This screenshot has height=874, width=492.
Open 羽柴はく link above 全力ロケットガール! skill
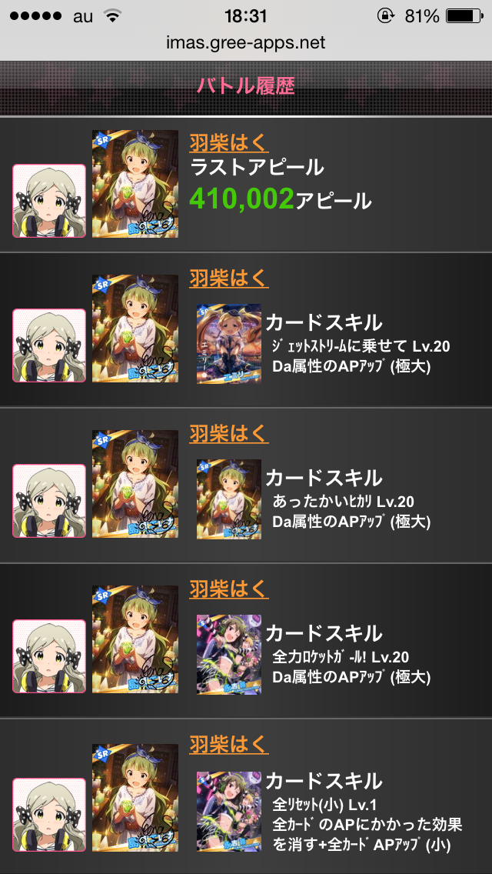coord(229,589)
